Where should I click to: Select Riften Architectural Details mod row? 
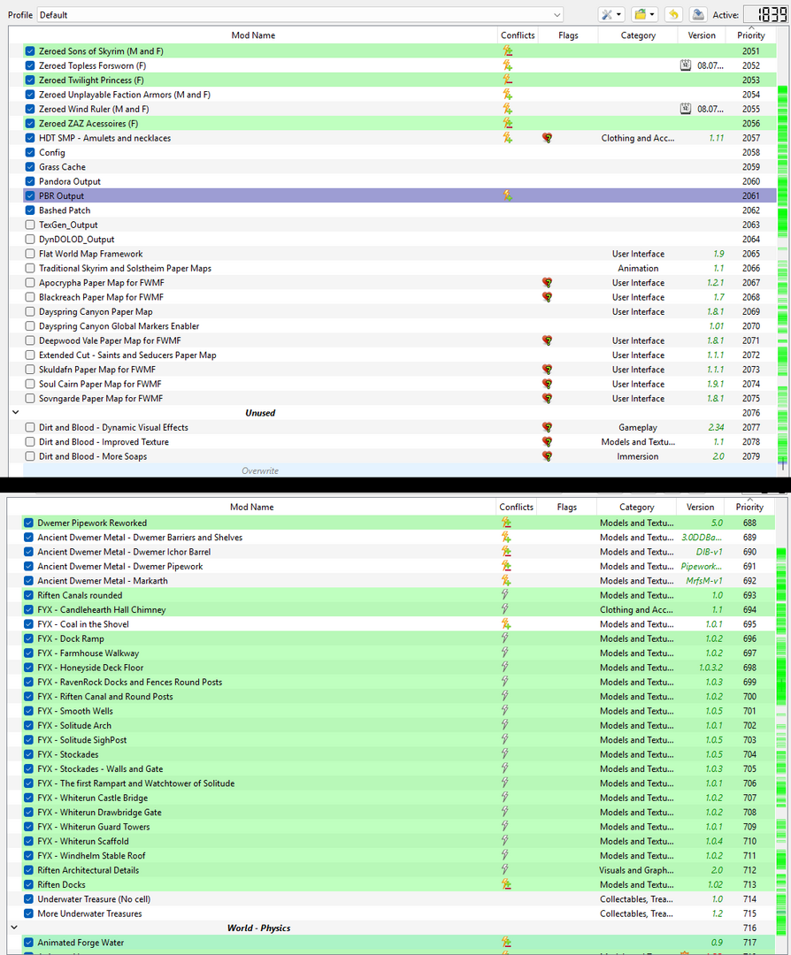(x=398, y=870)
